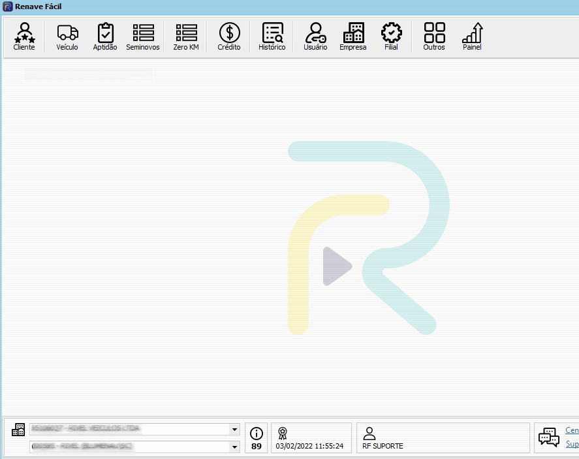The width and height of the screenshot is (579, 459).
Task: Expand the branch selection dropdown
Action: tap(234, 447)
